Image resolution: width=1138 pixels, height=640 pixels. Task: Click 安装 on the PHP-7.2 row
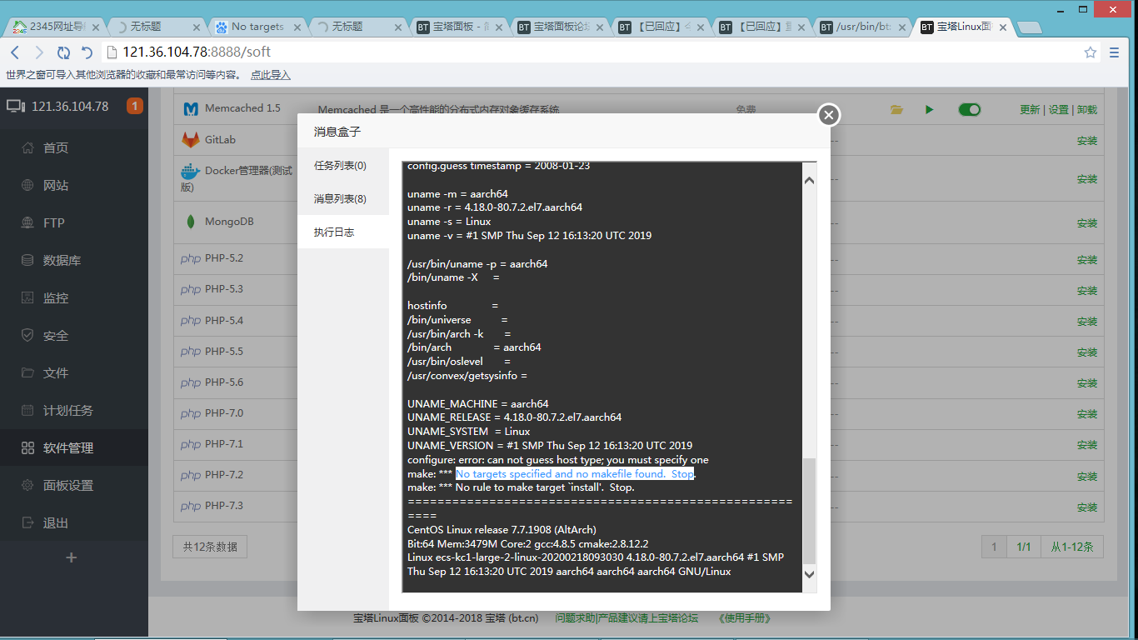point(1087,476)
